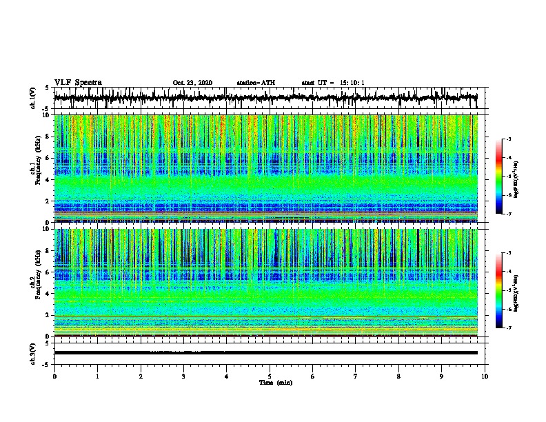Viewport: 546px width, 422px height.
Task: Click time axis tick label "7"
Action: click(x=356, y=376)
